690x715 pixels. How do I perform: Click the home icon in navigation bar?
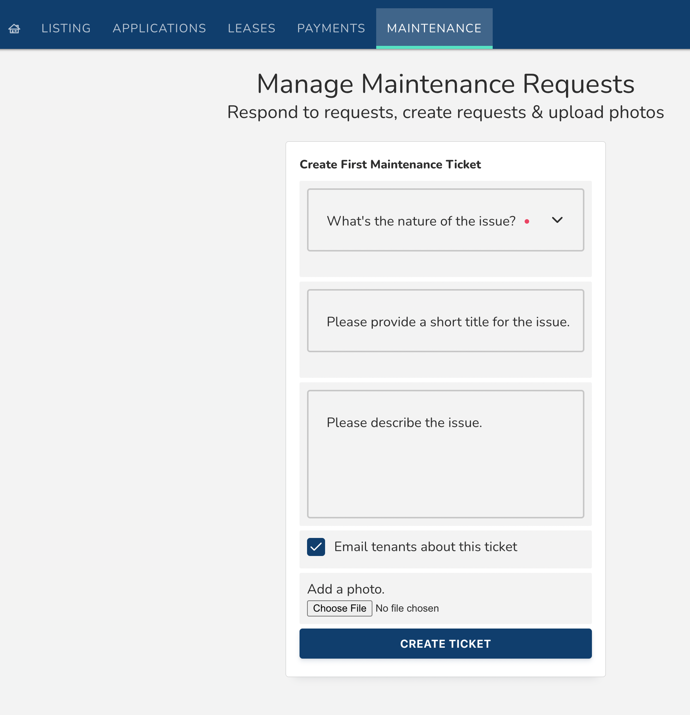14,29
